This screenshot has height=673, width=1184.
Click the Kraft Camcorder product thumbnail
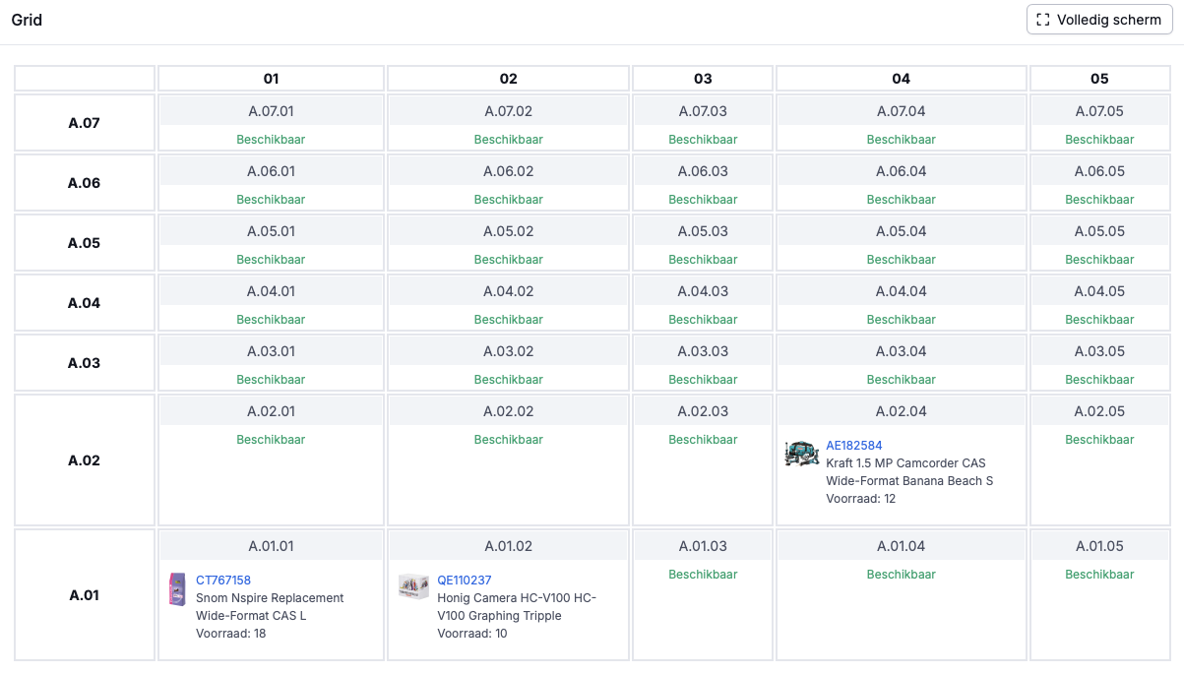click(802, 454)
